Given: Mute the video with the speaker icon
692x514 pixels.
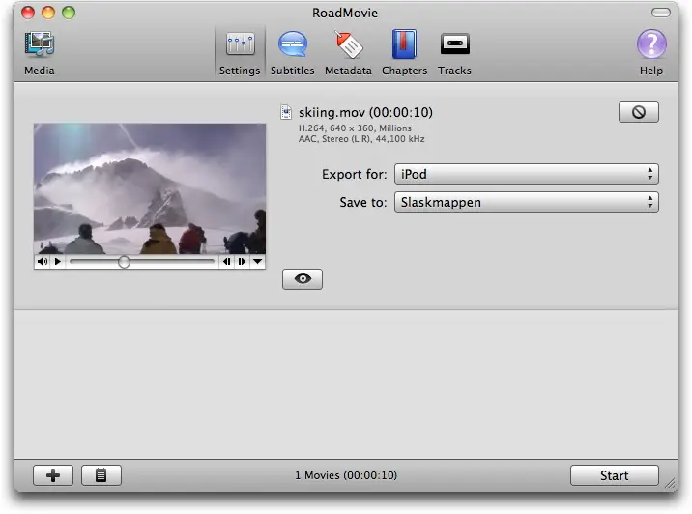Looking at the screenshot, I should pyautogui.click(x=43, y=262).
